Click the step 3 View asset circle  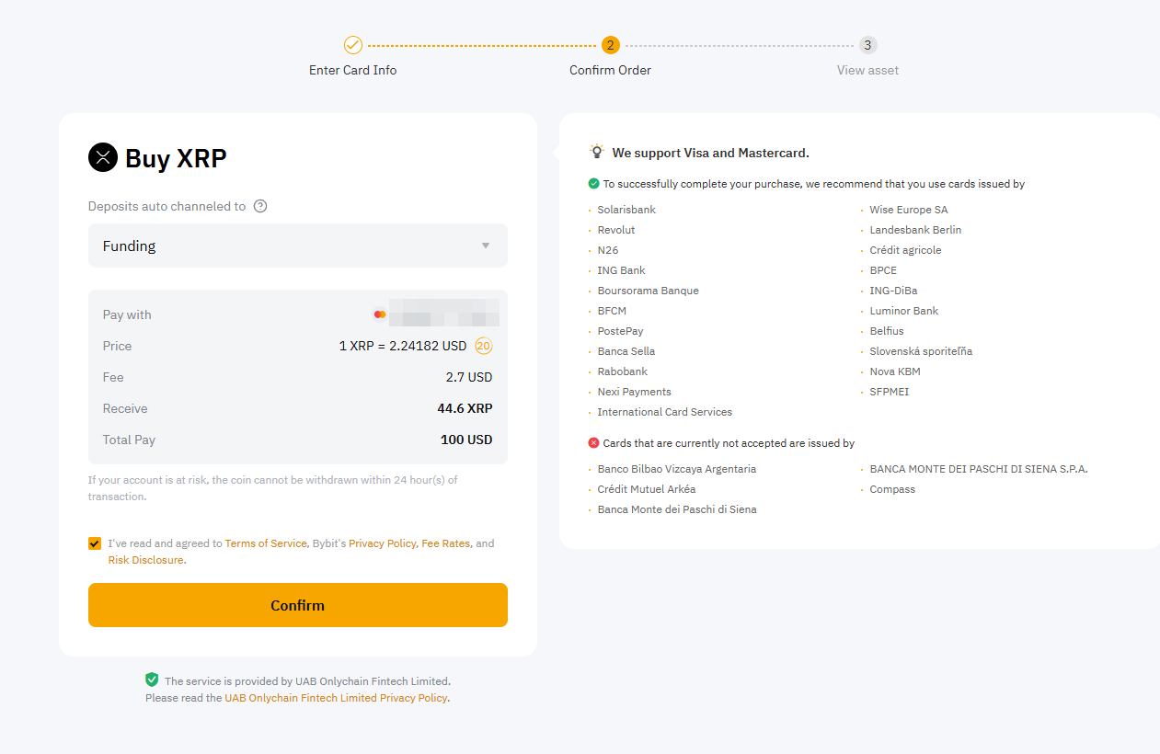pos(868,45)
